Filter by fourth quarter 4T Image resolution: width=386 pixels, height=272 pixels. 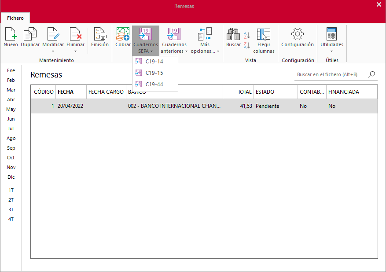point(11,219)
